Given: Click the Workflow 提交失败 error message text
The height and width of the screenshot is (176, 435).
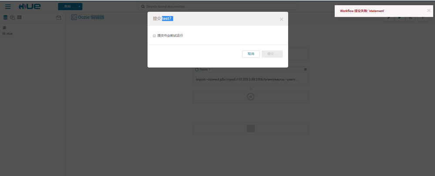Looking at the screenshot, I should (x=362, y=11).
